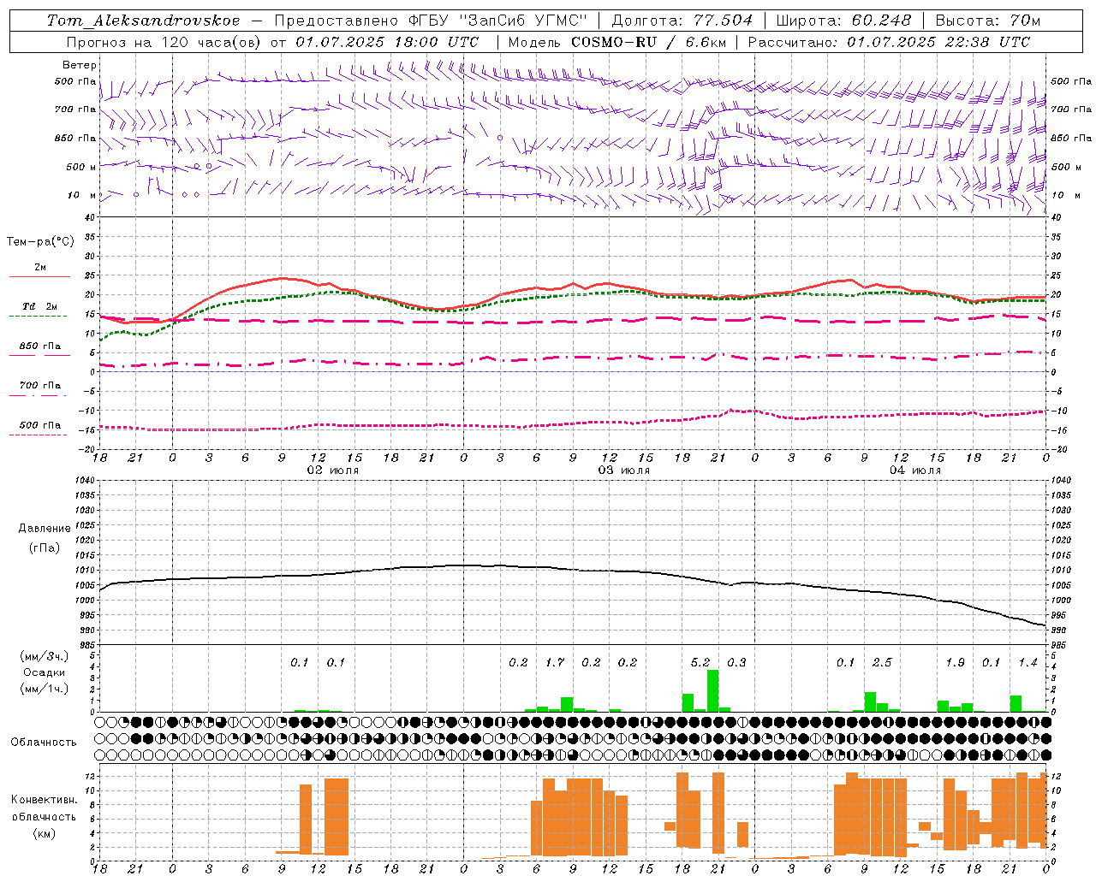
Task: Click the Осадки precipitation label
Action: pos(45,672)
